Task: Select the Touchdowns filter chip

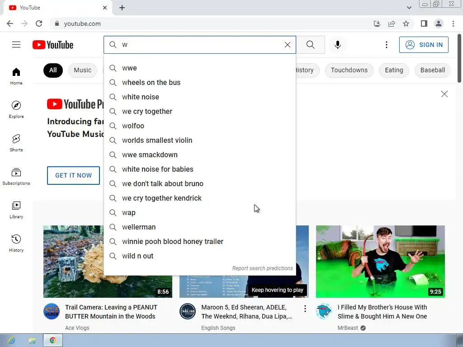Action: 349,70
